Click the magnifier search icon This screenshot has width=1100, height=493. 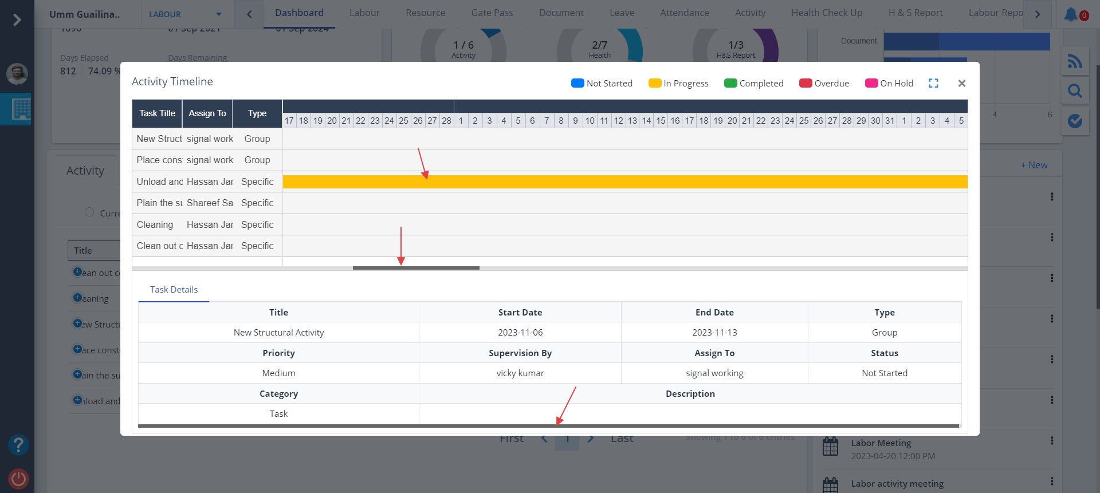pyautogui.click(x=1075, y=91)
